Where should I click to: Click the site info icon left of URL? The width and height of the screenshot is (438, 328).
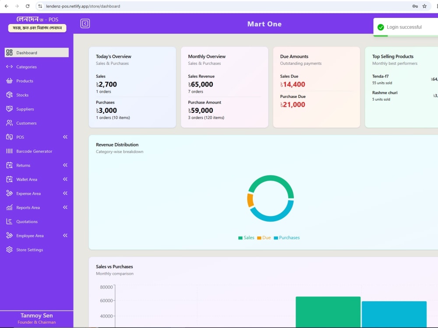(40, 6)
